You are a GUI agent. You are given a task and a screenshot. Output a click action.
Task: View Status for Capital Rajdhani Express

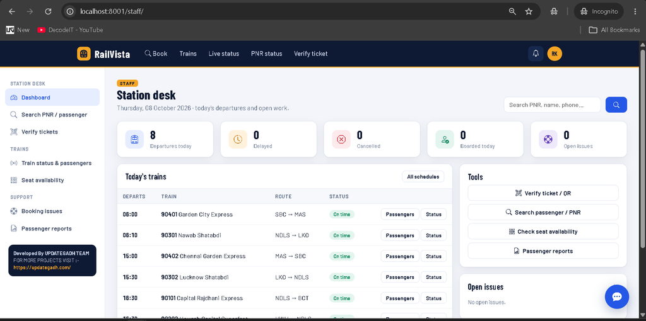tap(433, 298)
